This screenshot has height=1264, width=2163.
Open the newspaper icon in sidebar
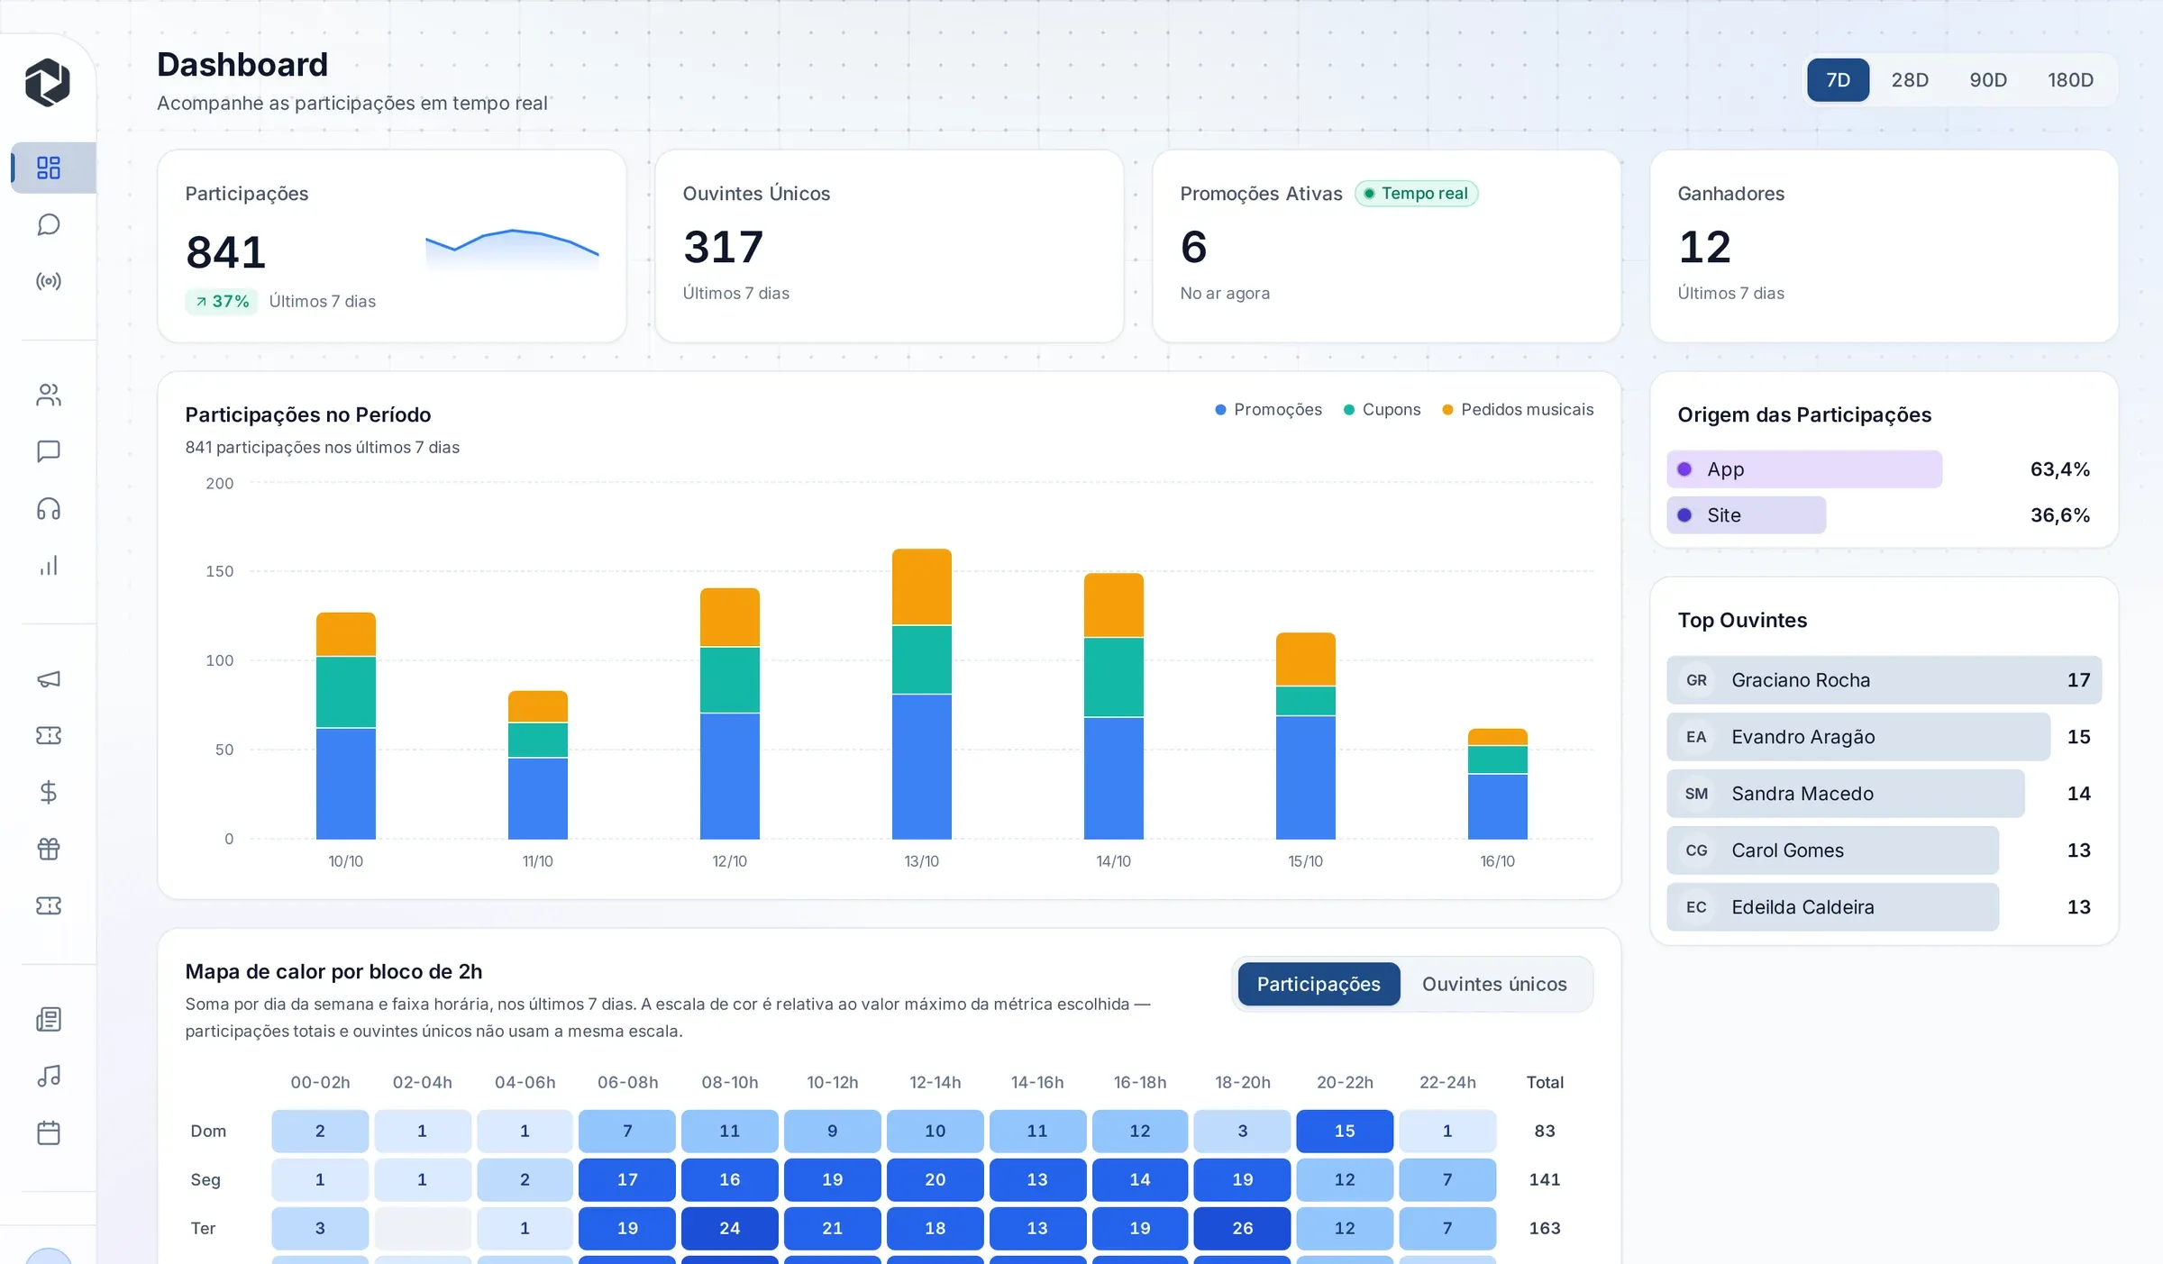[x=49, y=1019]
